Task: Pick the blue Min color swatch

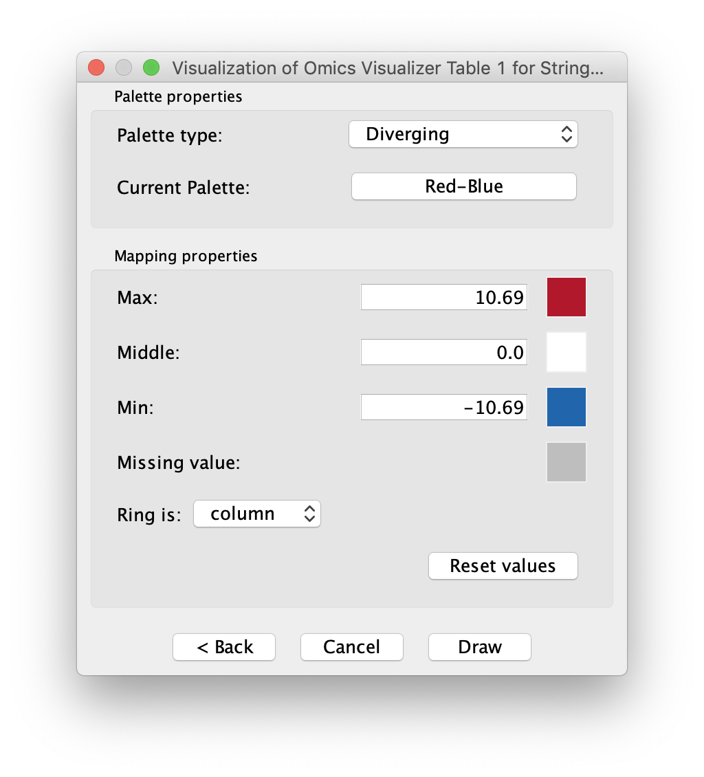Action: tap(566, 406)
